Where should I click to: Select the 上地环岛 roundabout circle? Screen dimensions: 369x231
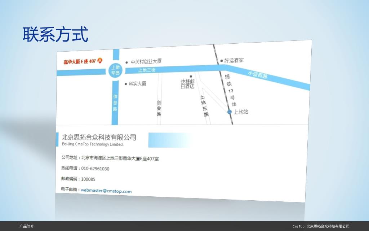pos(116,70)
